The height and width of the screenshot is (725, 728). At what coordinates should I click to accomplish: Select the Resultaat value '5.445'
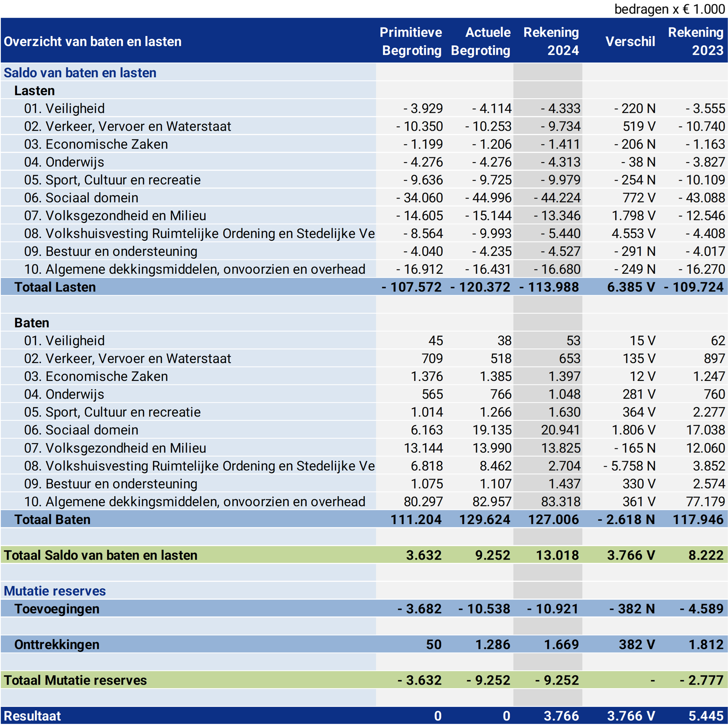(706, 716)
